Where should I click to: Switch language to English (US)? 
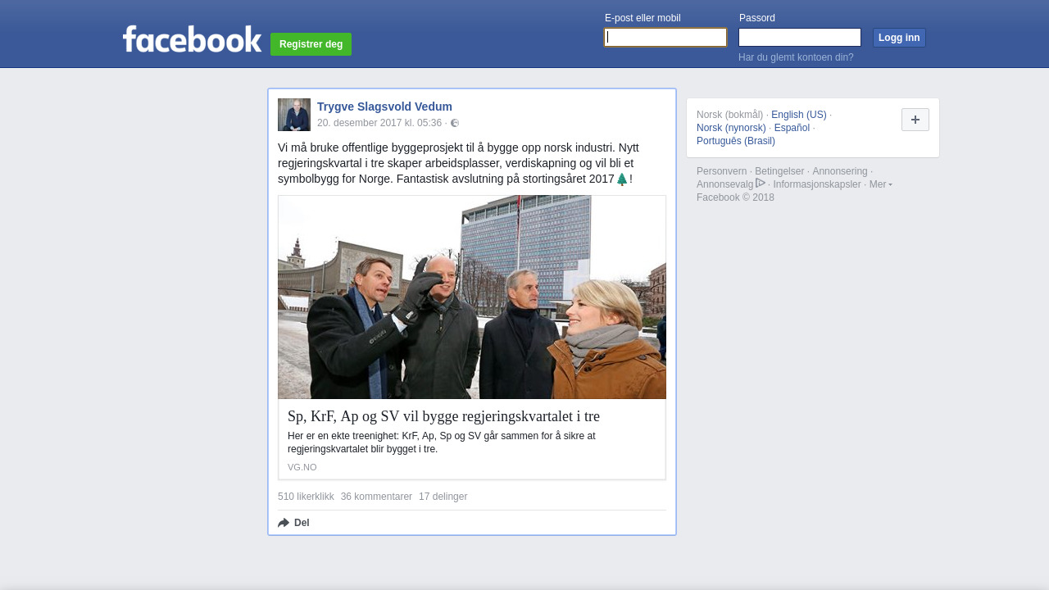click(x=799, y=115)
